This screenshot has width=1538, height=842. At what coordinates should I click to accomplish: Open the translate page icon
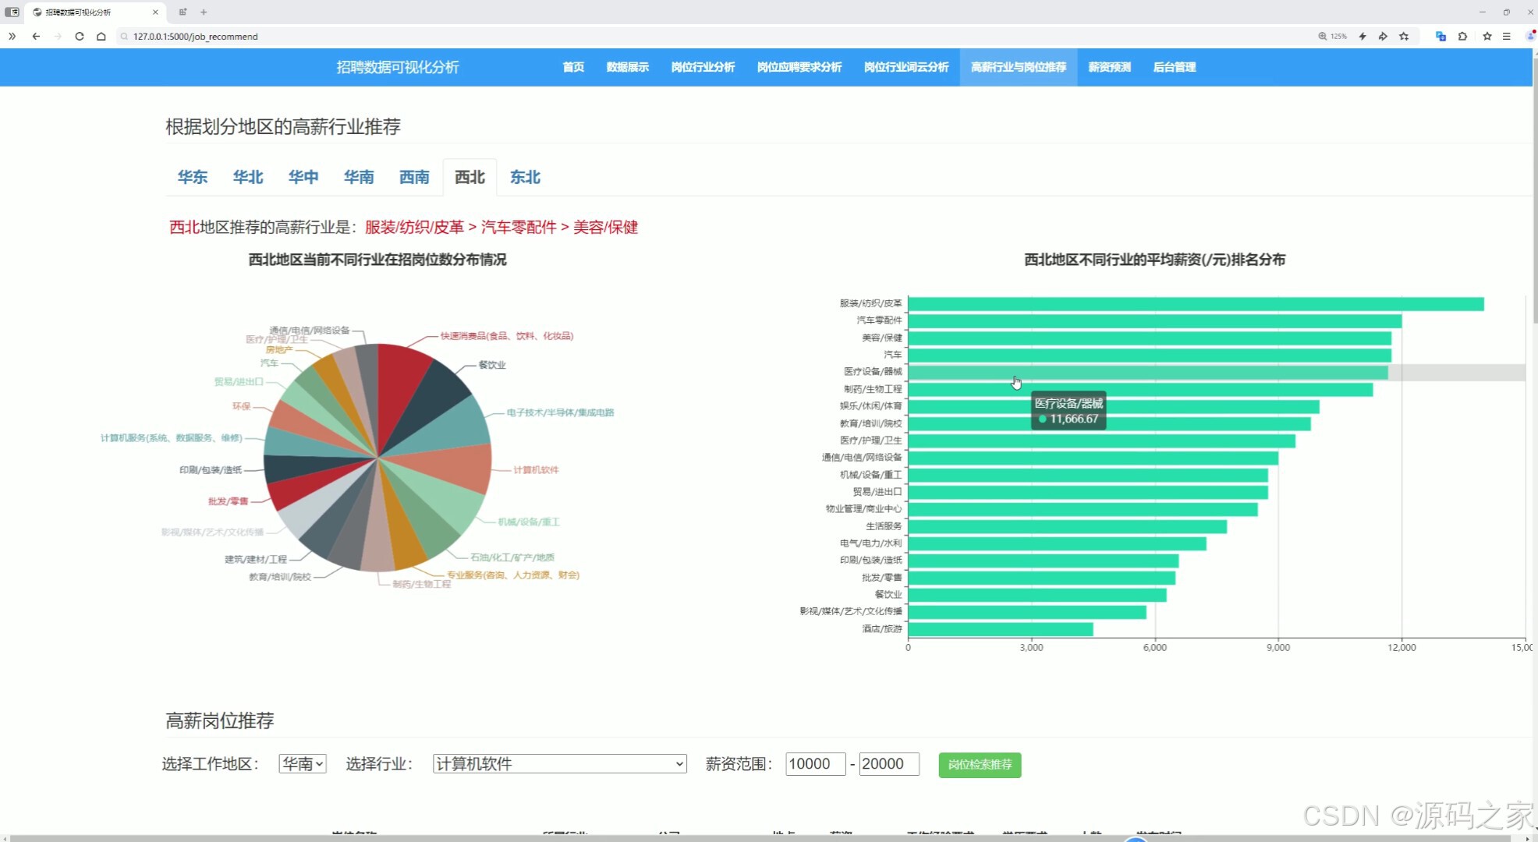tap(1441, 36)
